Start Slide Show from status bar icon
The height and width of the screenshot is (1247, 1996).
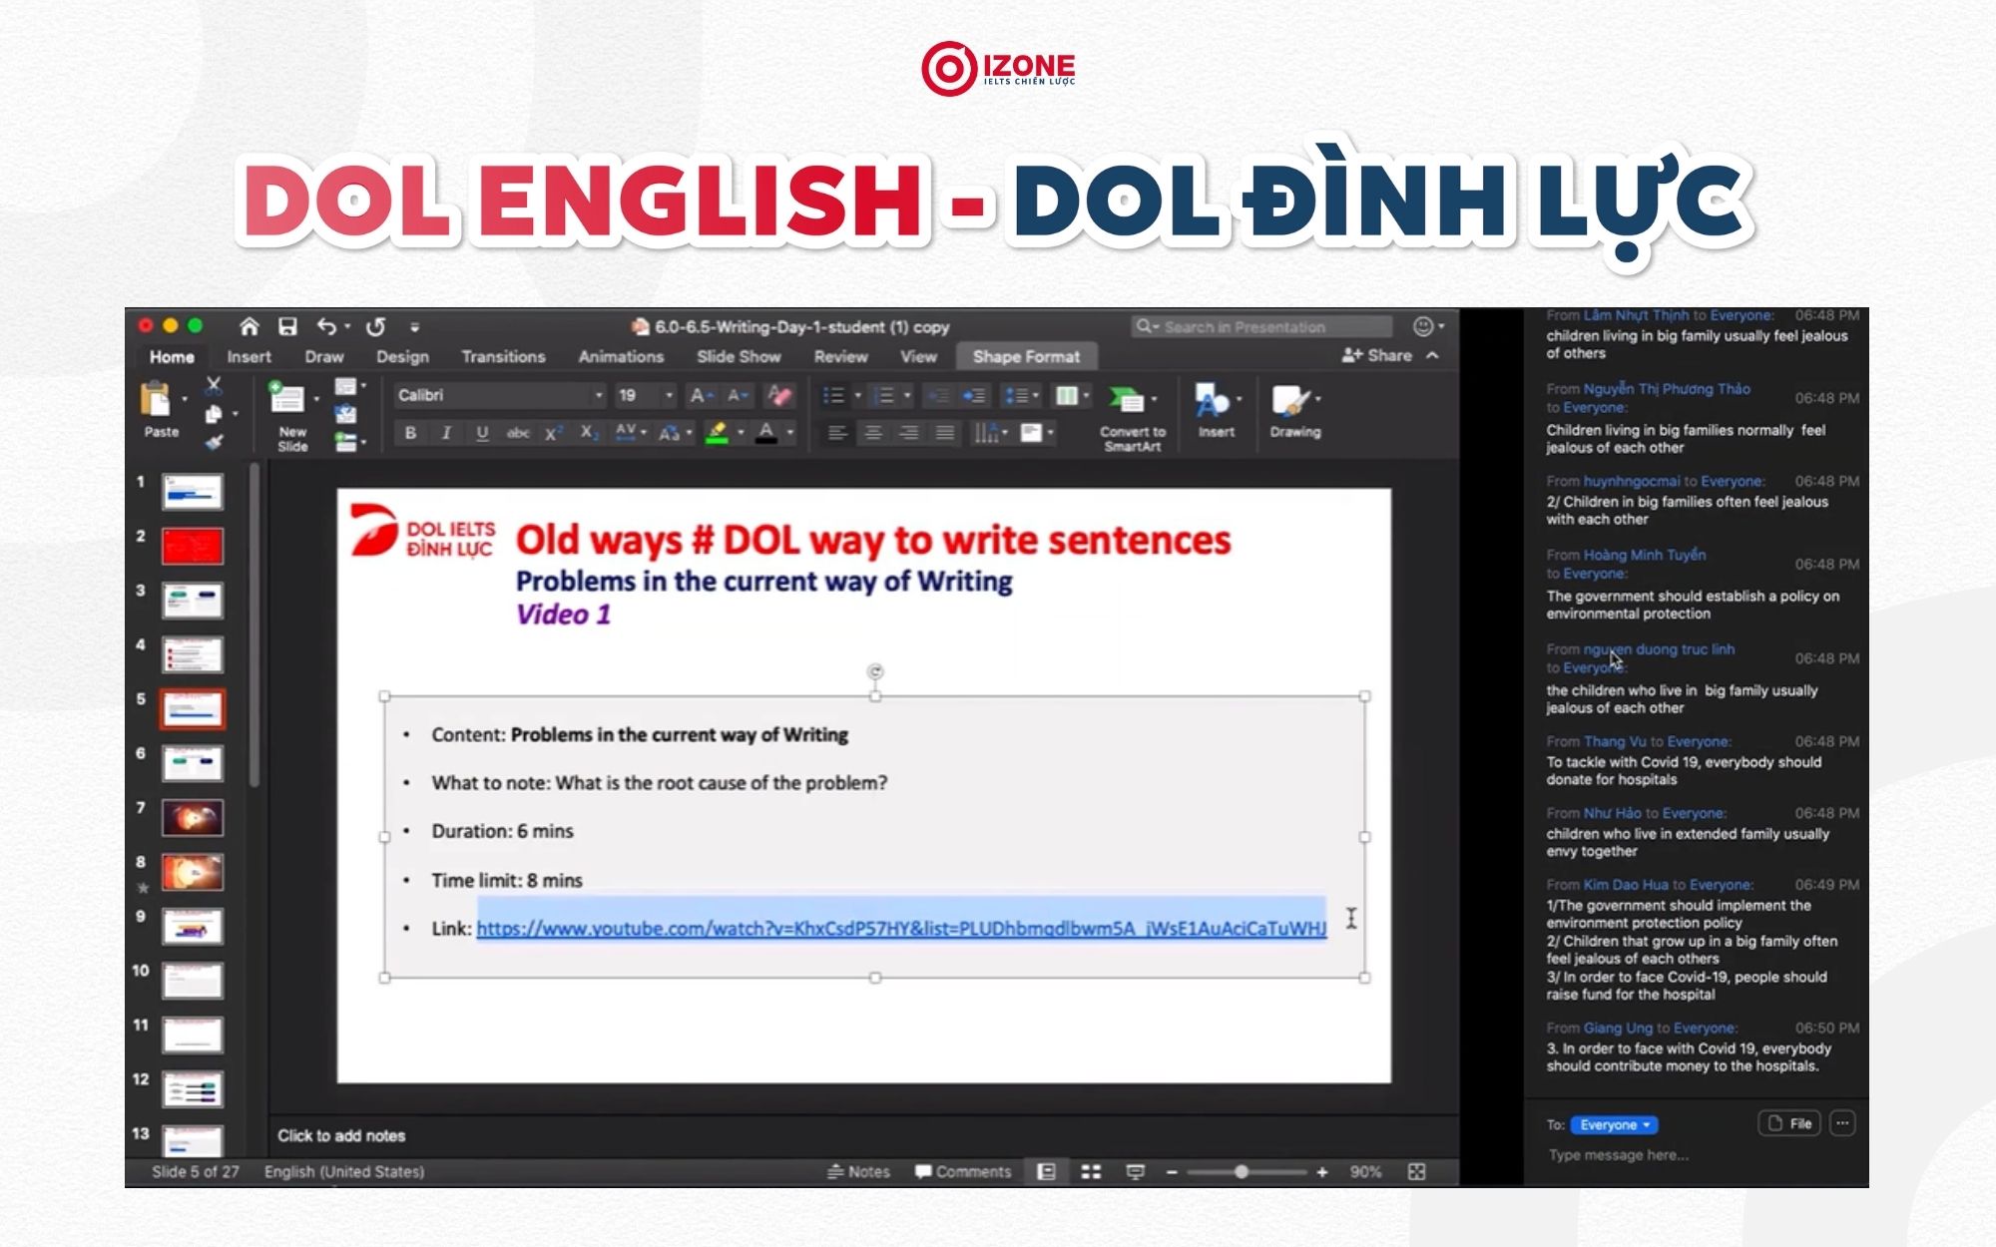(x=1135, y=1171)
